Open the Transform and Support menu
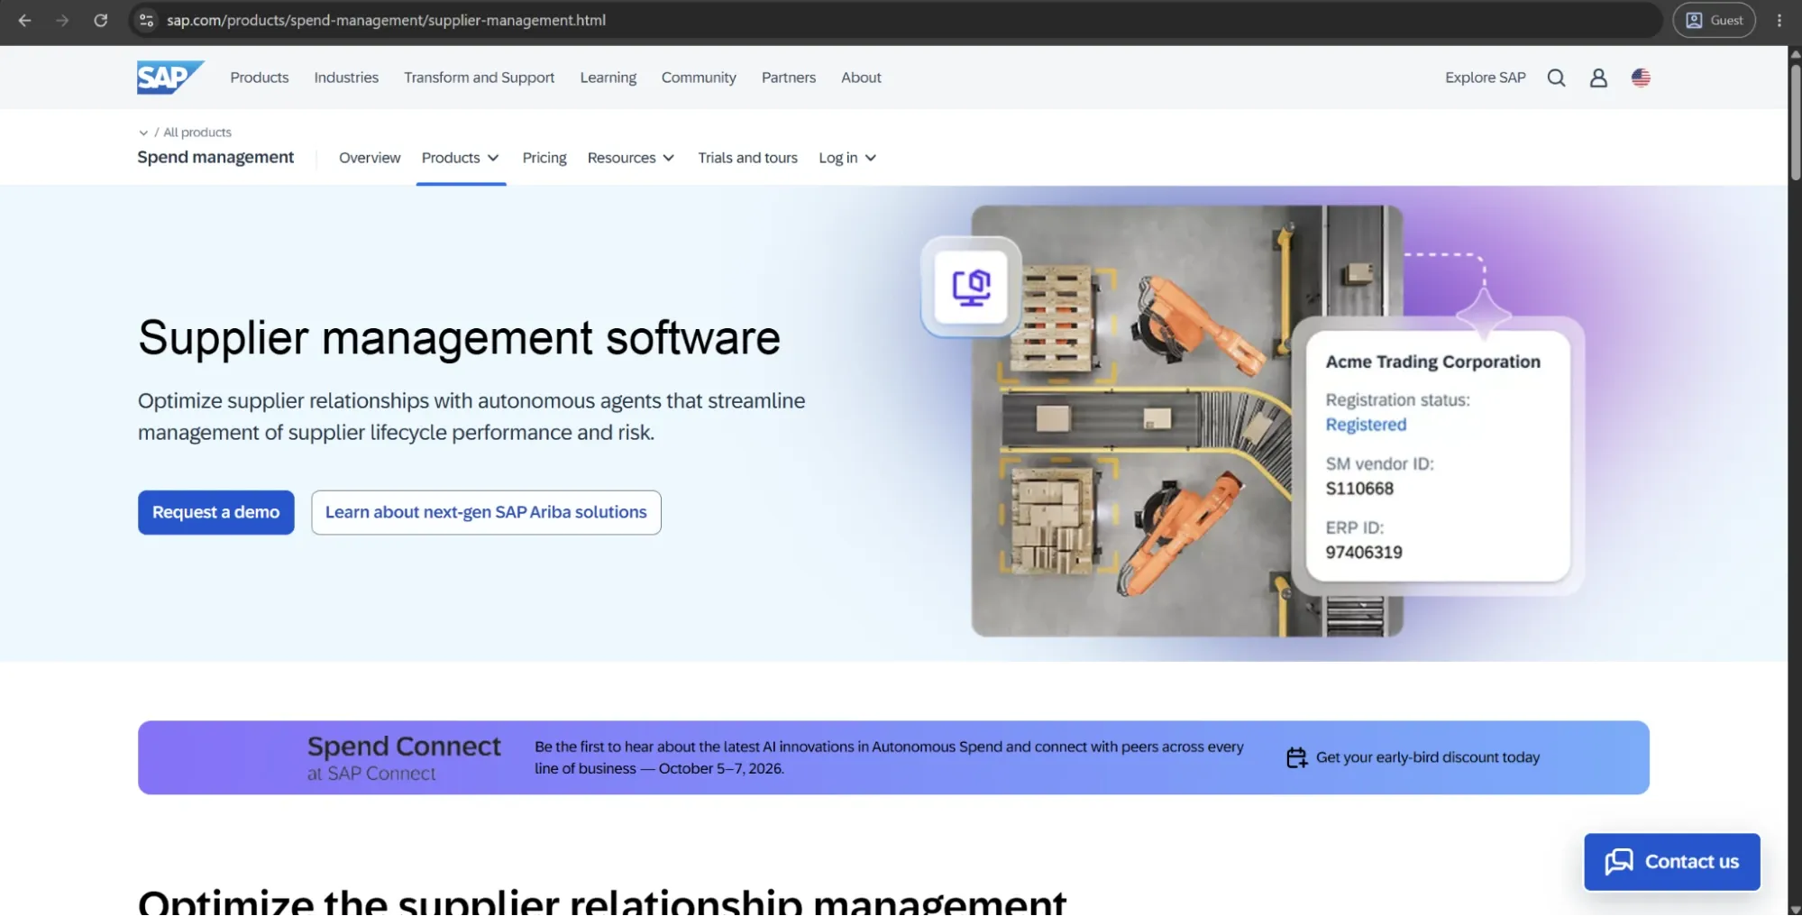Image resolution: width=1802 pixels, height=916 pixels. [479, 78]
